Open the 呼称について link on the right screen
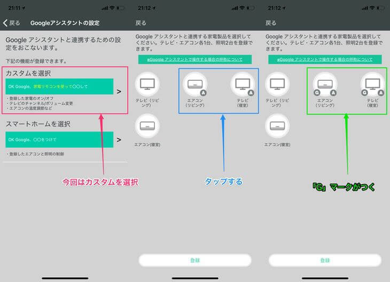Image resolution: width=390 pixels, height=282 pixels. [325, 59]
